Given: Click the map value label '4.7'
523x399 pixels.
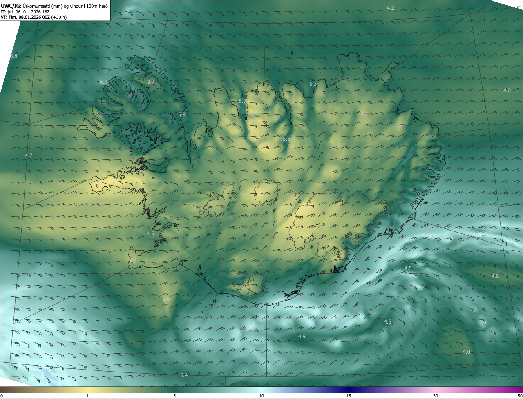Looking at the screenshot, I should pyautogui.click(x=29, y=156).
